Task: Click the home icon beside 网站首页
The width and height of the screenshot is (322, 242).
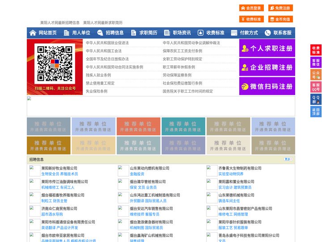Action: point(33,33)
